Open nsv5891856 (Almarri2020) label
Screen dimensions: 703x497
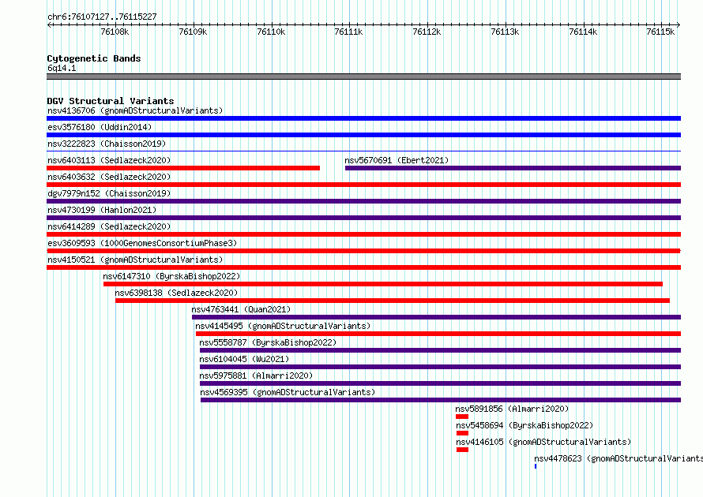coord(512,409)
